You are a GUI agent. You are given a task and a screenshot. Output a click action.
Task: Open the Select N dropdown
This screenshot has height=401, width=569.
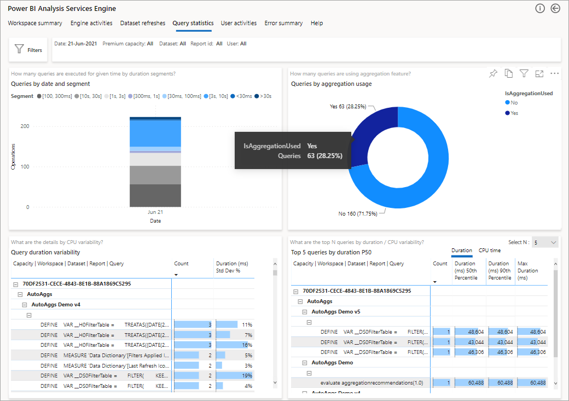[545, 242]
